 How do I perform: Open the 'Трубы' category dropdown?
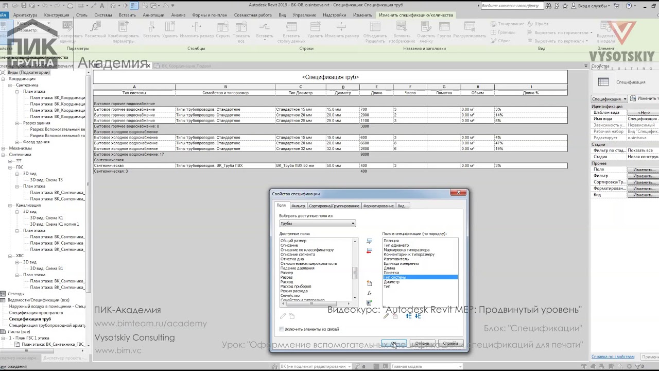click(318, 223)
